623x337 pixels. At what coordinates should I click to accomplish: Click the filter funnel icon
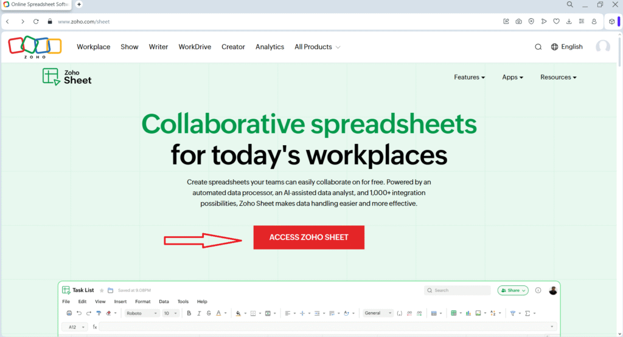(512, 313)
